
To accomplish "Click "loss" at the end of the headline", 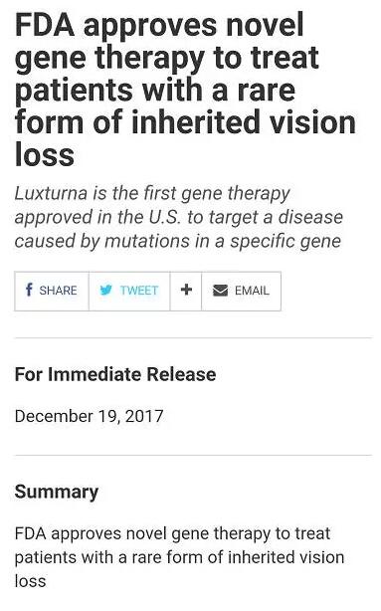I will (x=45, y=153).
